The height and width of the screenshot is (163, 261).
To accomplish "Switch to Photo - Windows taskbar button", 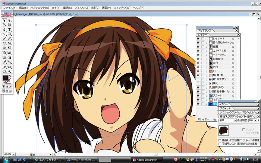I will click(81, 160).
